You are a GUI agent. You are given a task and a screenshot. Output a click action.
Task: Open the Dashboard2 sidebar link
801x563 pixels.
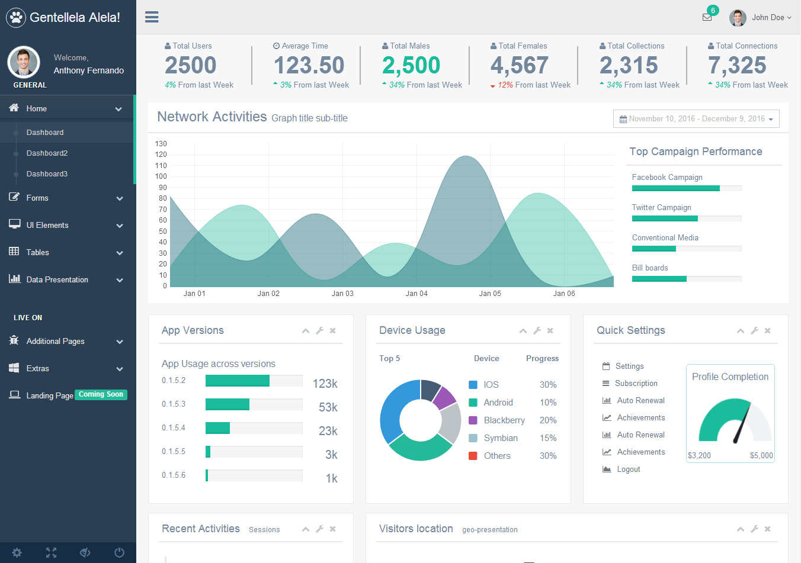tap(47, 153)
